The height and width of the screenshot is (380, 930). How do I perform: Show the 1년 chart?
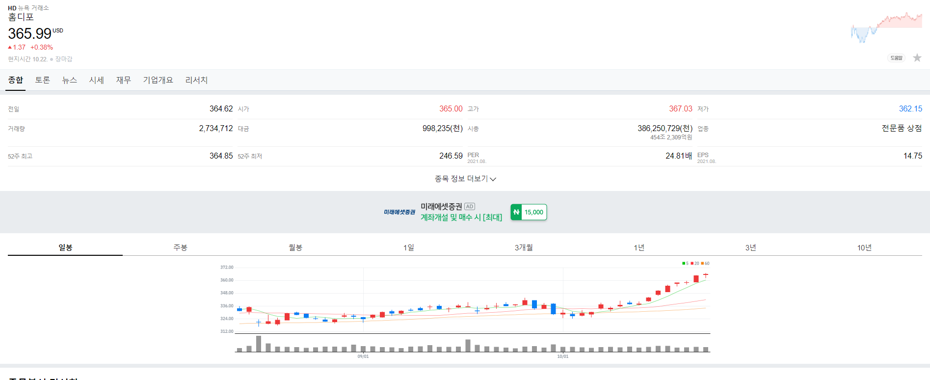coord(638,247)
